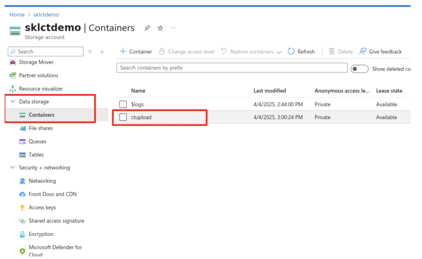Open Microsoft Defender for Cloud item

pyautogui.click(x=55, y=251)
